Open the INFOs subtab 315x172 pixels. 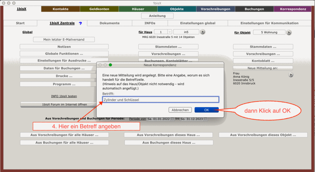150,23
